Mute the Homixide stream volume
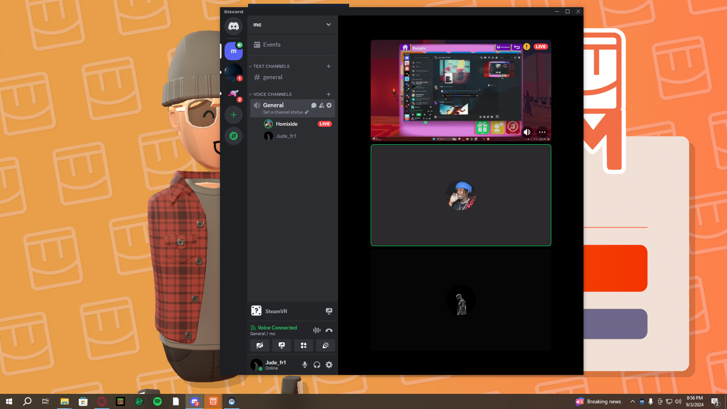727x409 pixels. tap(527, 132)
